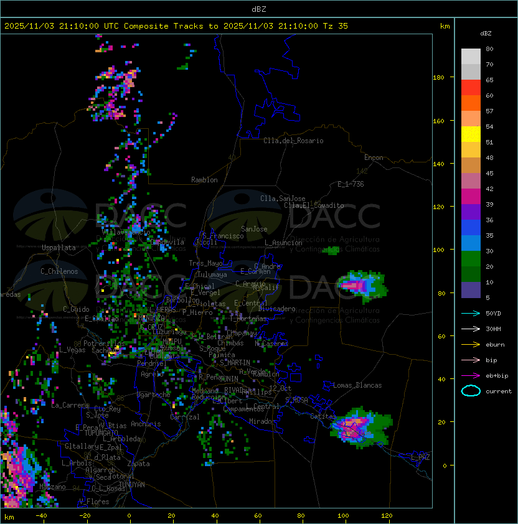The height and width of the screenshot is (524, 518).
Task: Click the cyan ellipse 'current' legend icon
Action: (471, 391)
